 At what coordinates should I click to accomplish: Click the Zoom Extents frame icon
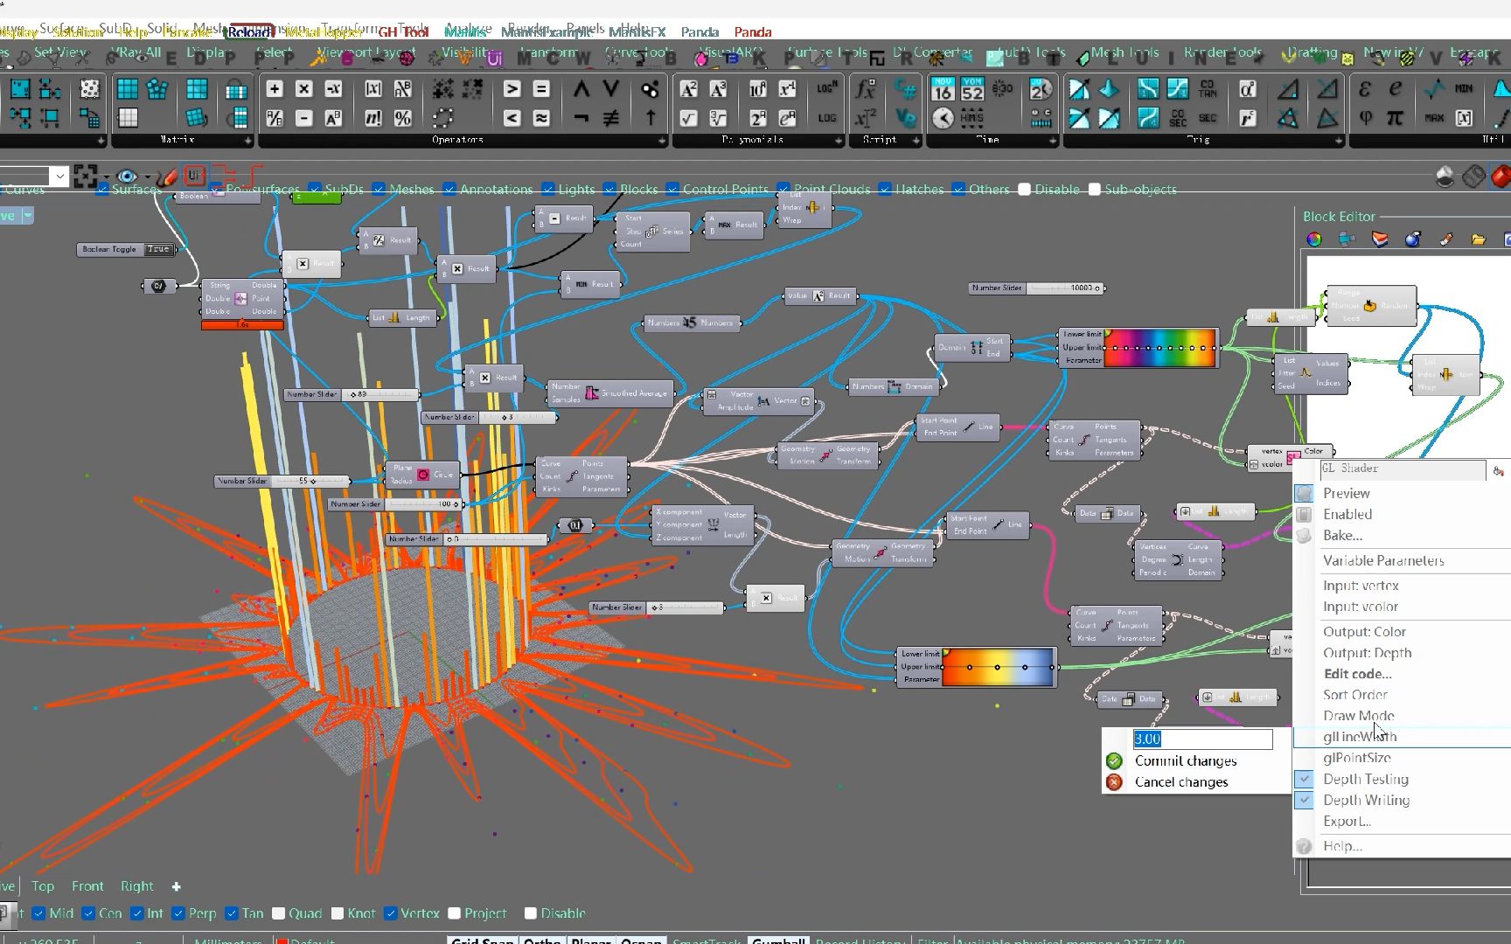click(85, 177)
